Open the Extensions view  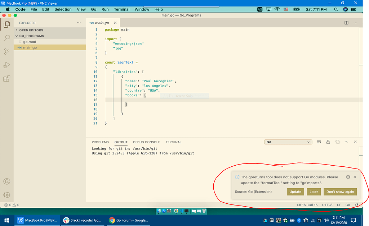coord(6,79)
